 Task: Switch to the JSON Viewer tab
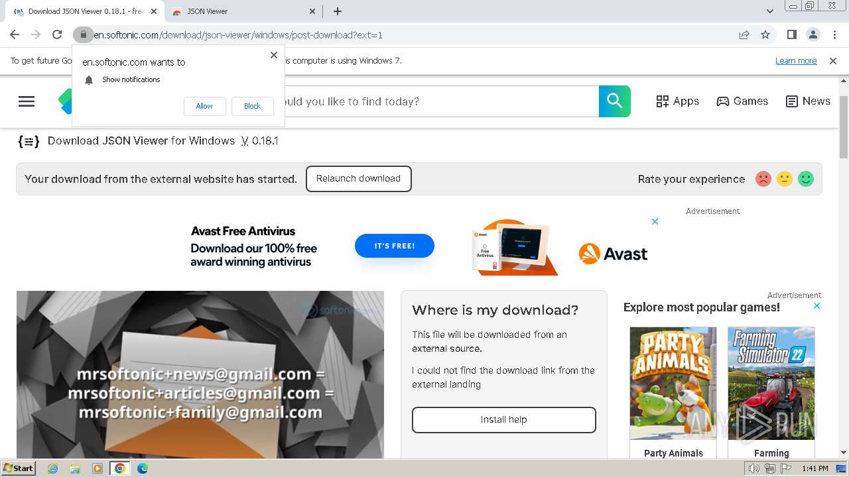pyautogui.click(x=243, y=11)
